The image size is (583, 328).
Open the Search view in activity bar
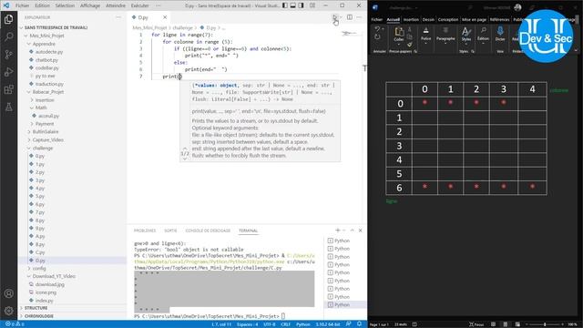click(x=8, y=36)
